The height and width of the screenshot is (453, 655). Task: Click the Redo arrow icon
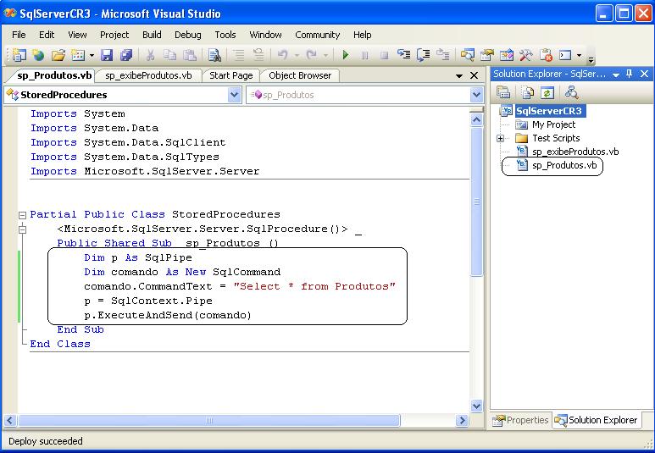coord(311,55)
